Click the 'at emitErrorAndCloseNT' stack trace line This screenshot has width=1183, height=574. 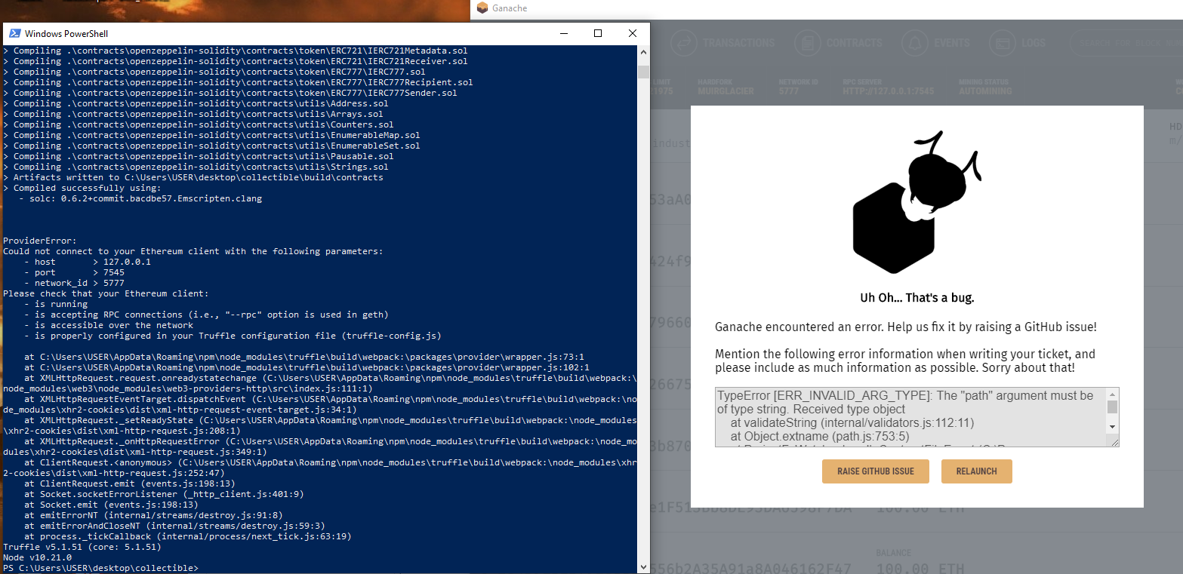click(174, 526)
